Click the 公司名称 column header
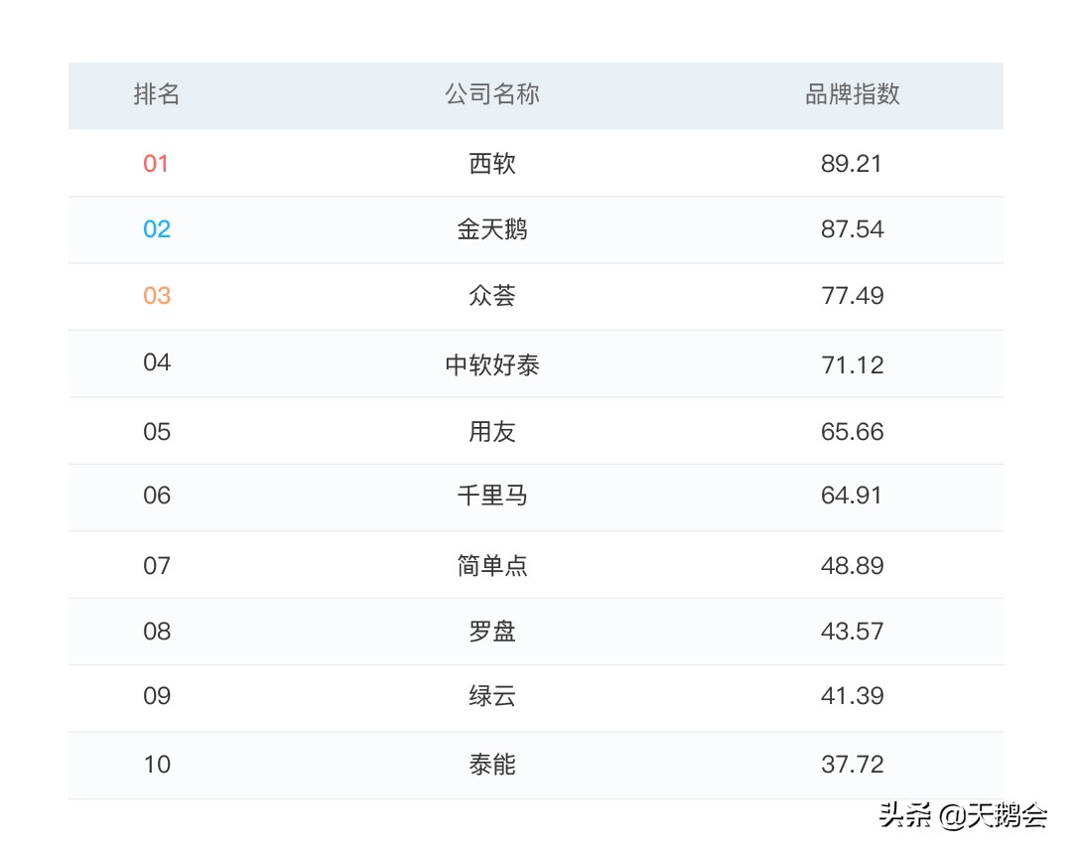This screenshot has height=853, width=1072. click(x=492, y=94)
